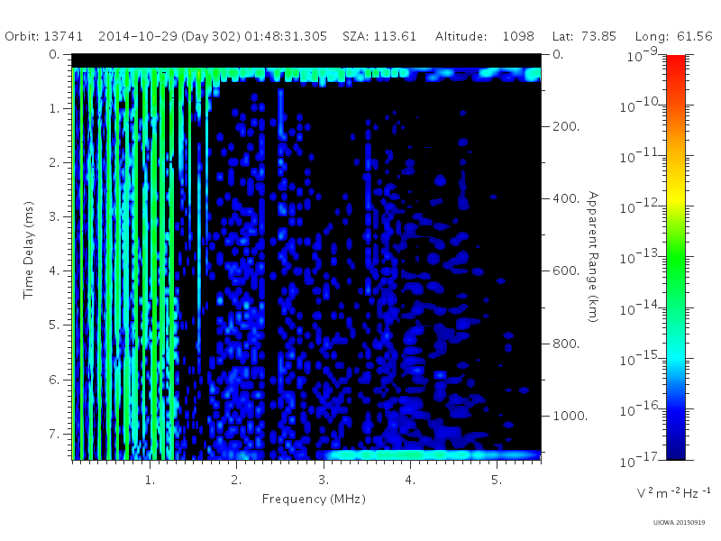The height and width of the screenshot is (541, 721).
Task: Click the '10⁻¹⁴' color scale label
Action: [x=640, y=308]
